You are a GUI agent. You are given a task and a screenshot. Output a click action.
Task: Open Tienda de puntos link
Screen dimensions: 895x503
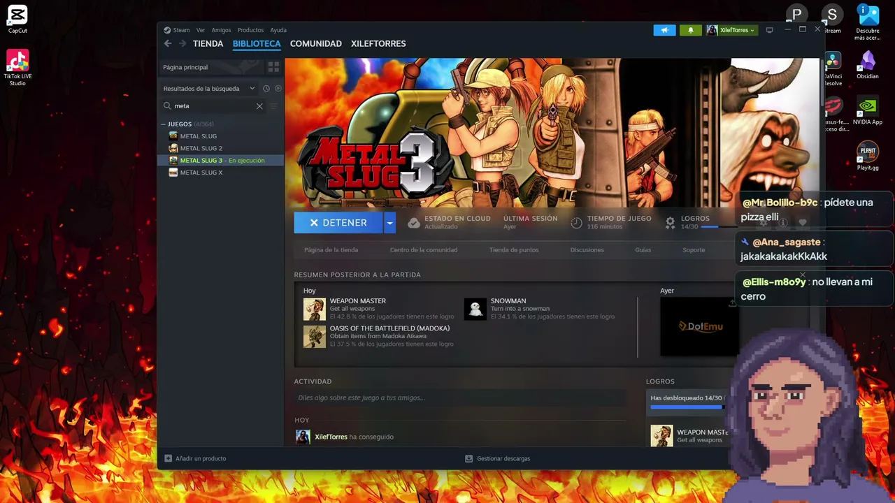514,249
